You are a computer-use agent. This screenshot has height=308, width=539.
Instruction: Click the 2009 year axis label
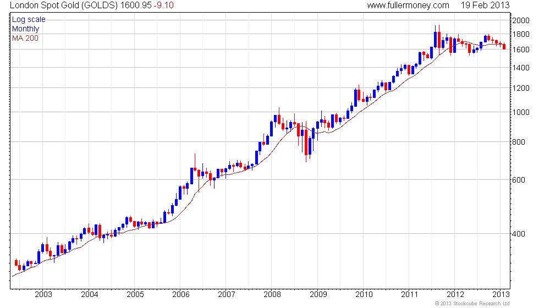click(x=318, y=294)
